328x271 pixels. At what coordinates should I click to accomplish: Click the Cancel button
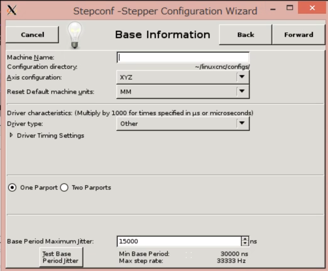pyautogui.click(x=32, y=35)
